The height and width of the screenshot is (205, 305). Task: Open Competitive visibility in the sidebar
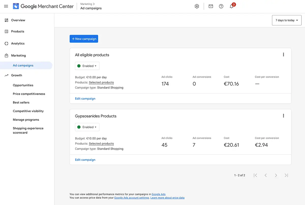pos(28,111)
